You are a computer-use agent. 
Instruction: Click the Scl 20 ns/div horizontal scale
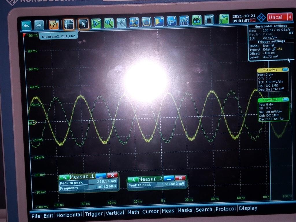270,38
